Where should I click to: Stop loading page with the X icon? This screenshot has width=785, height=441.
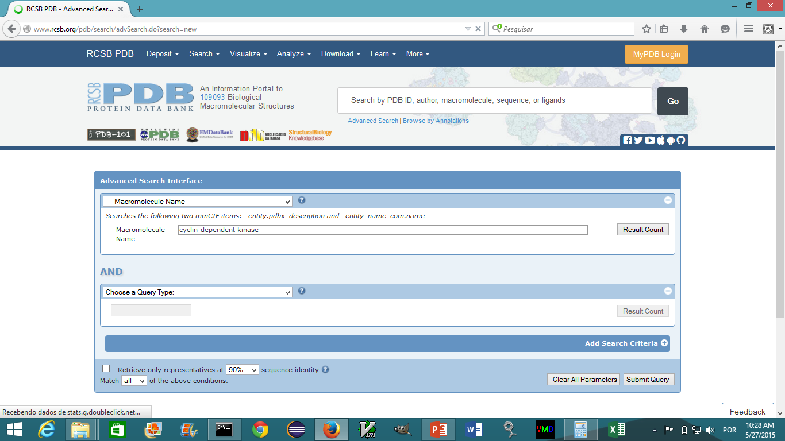click(478, 29)
